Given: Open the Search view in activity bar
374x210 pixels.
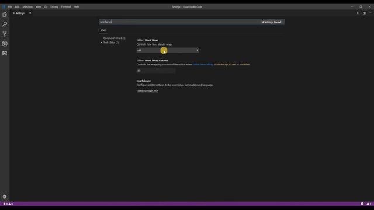Looking at the screenshot, I should click(5, 24).
